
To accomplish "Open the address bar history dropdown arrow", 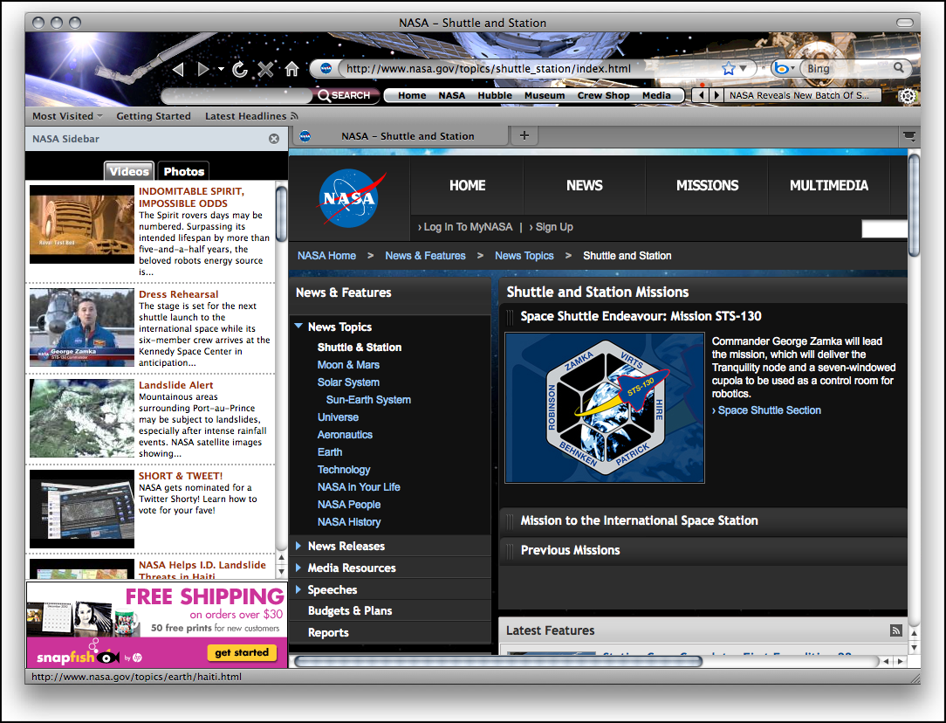I will pos(744,68).
